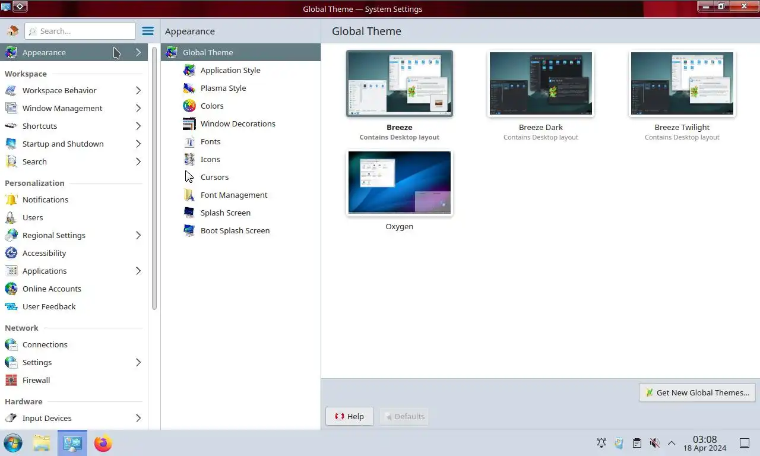The height and width of the screenshot is (456, 760).
Task: Click the Application Style icon
Action: [189, 70]
